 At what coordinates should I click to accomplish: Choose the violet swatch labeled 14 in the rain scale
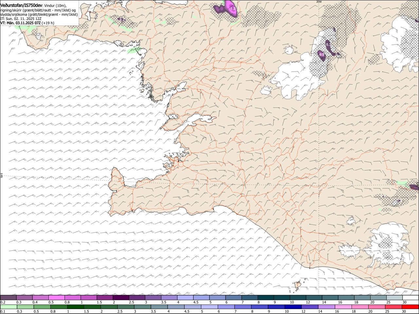pyautogui.click(x=326, y=306)
